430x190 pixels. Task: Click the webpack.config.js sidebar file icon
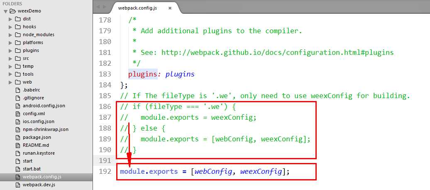[18, 177]
